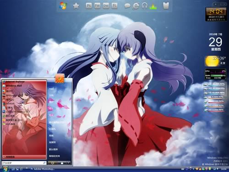This screenshot has width=229, height=172.
Task: Click the RAM usage bar gadget
Action: coord(216,76)
